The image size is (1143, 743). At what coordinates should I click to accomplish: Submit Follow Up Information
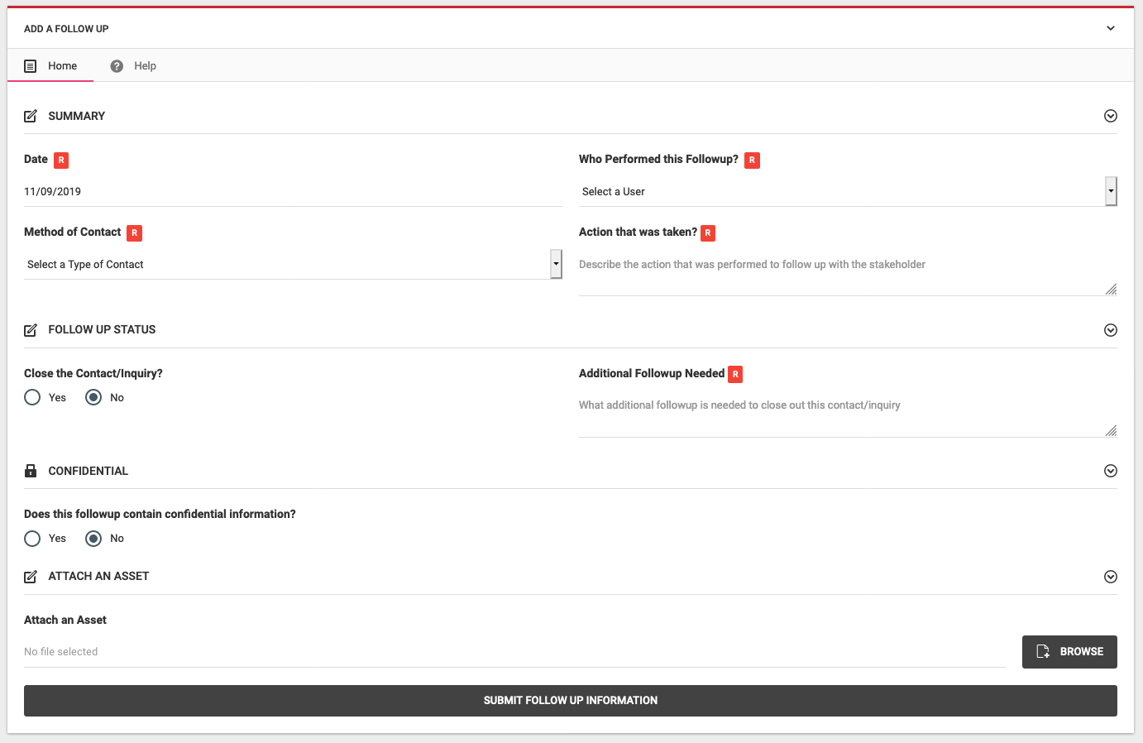click(571, 701)
